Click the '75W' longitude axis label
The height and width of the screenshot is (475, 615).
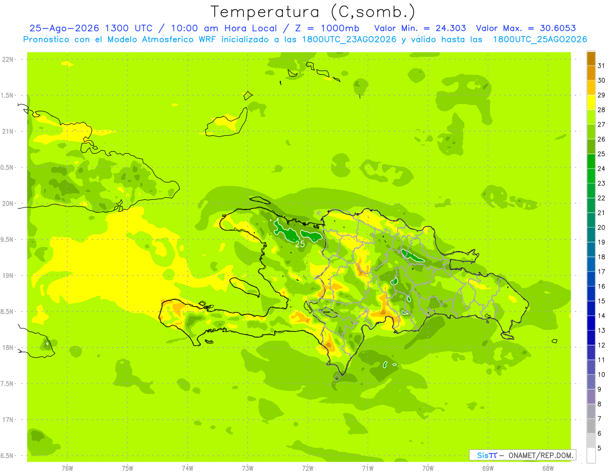(x=128, y=468)
